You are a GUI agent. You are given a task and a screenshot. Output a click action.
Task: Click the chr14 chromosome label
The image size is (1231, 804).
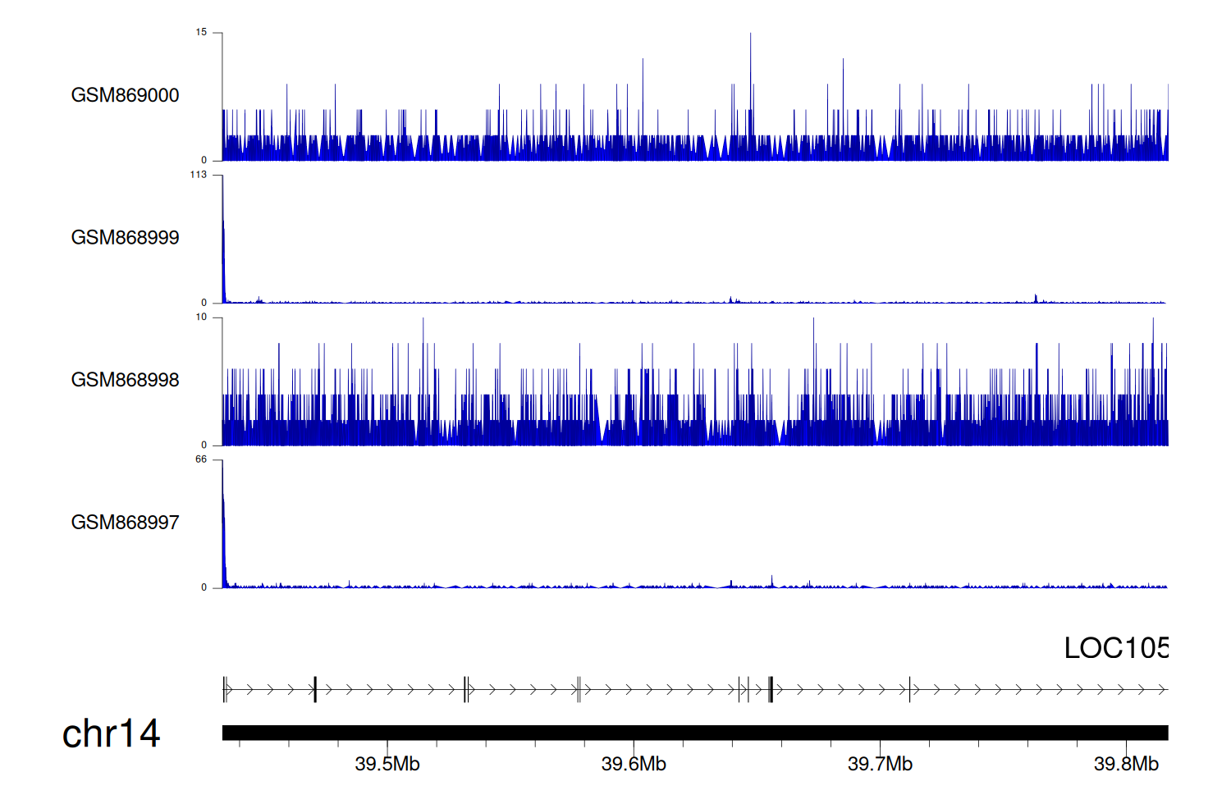click(111, 733)
